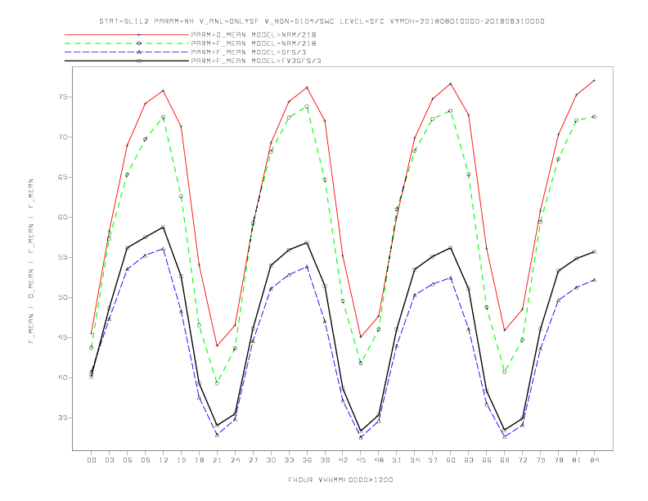
Task: Click the x-axis tick label 54
Action: tap(415, 460)
